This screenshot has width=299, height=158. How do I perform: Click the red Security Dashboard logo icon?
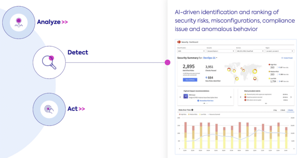tap(179, 42)
